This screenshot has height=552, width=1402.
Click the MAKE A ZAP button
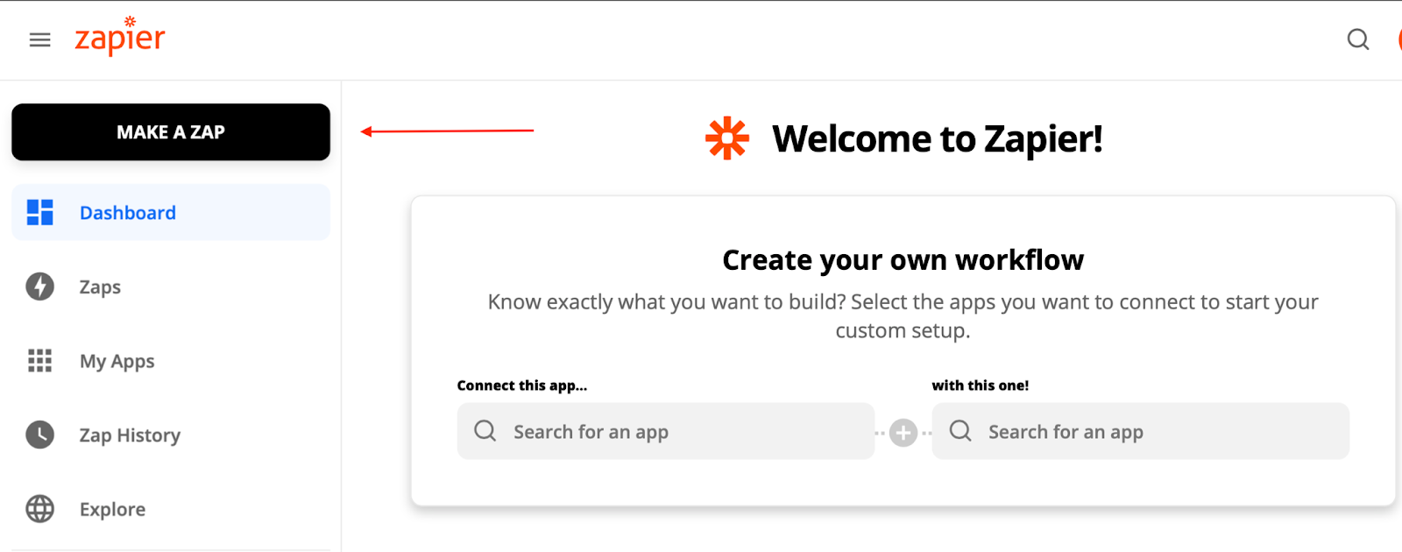tap(171, 132)
